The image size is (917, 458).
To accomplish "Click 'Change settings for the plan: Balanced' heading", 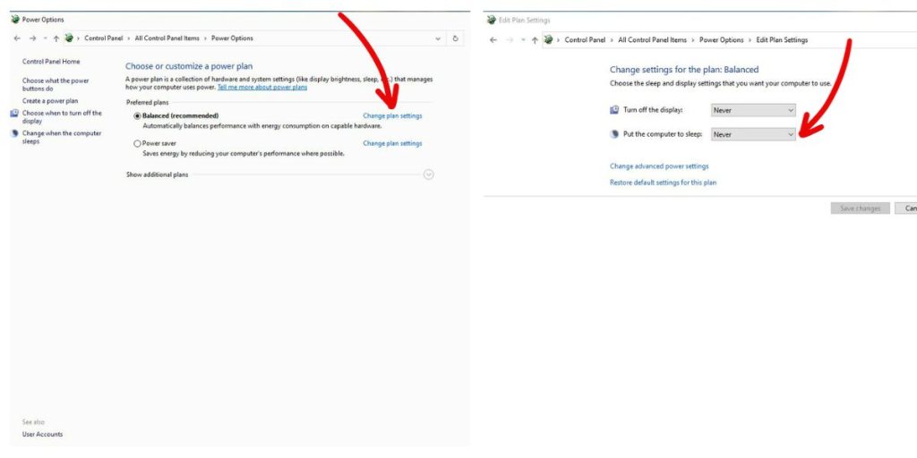I will click(684, 70).
